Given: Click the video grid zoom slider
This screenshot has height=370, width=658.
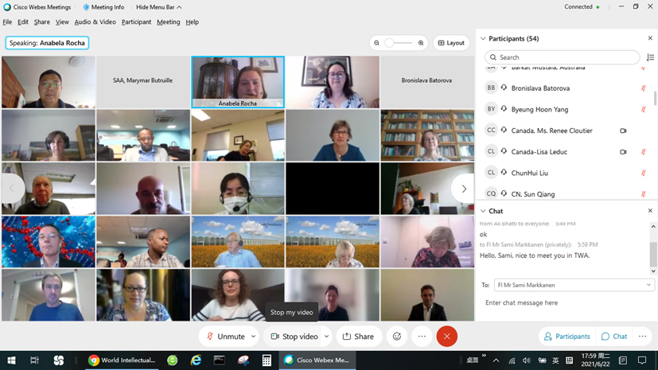Looking at the screenshot, I should pyautogui.click(x=399, y=43).
